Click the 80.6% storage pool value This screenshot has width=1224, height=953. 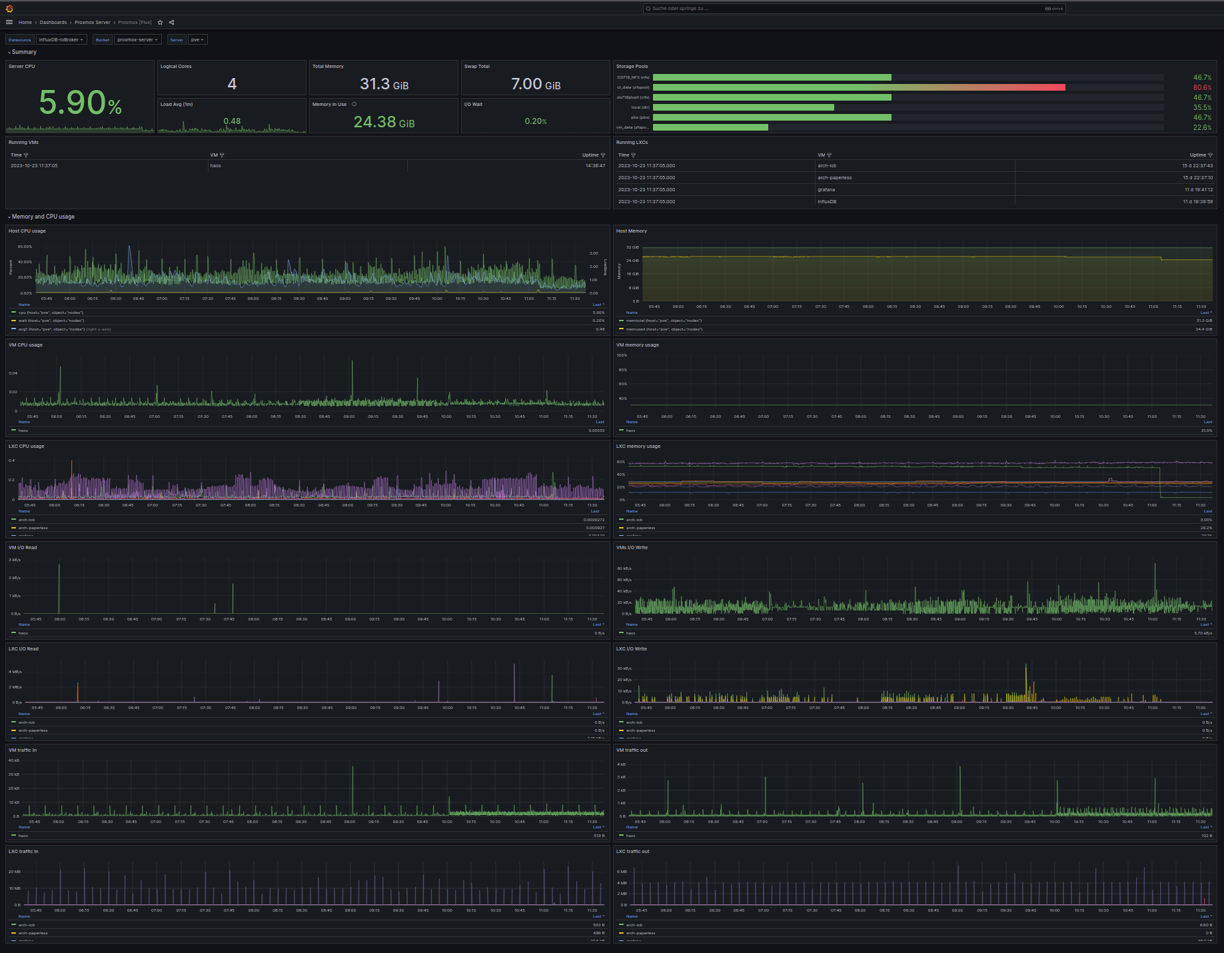pyautogui.click(x=1202, y=87)
